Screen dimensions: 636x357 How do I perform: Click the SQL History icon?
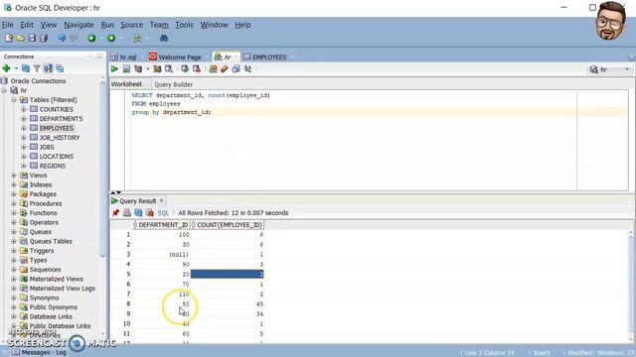coord(237,68)
